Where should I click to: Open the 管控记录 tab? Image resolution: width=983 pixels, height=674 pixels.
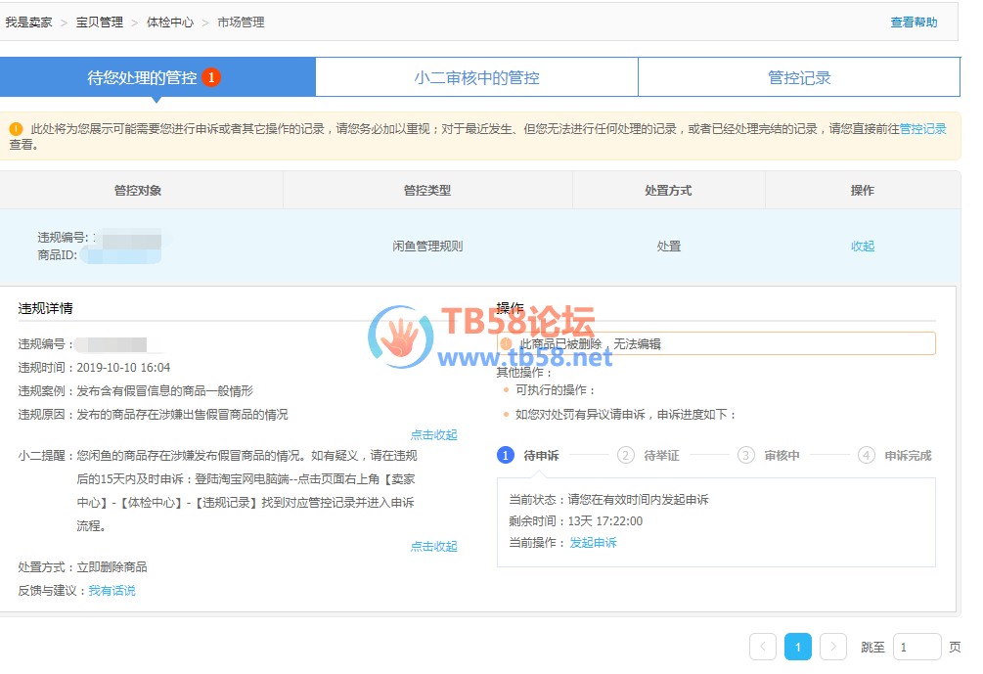[799, 77]
